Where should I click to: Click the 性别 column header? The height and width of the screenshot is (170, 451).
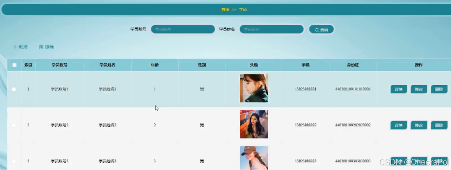tap(202, 65)
